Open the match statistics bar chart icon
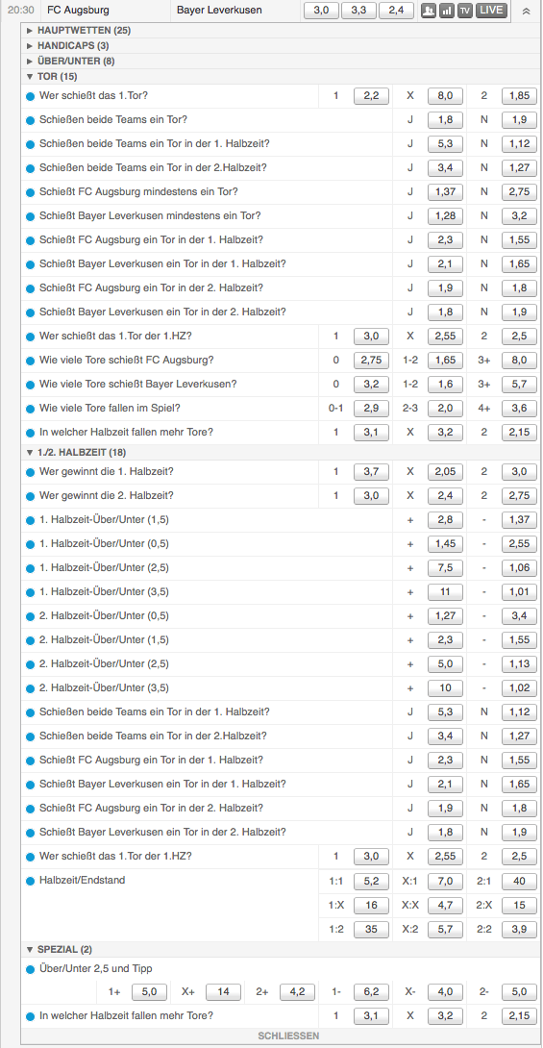This screenshot has width=543, height=1048. click(x=447, y=11)
